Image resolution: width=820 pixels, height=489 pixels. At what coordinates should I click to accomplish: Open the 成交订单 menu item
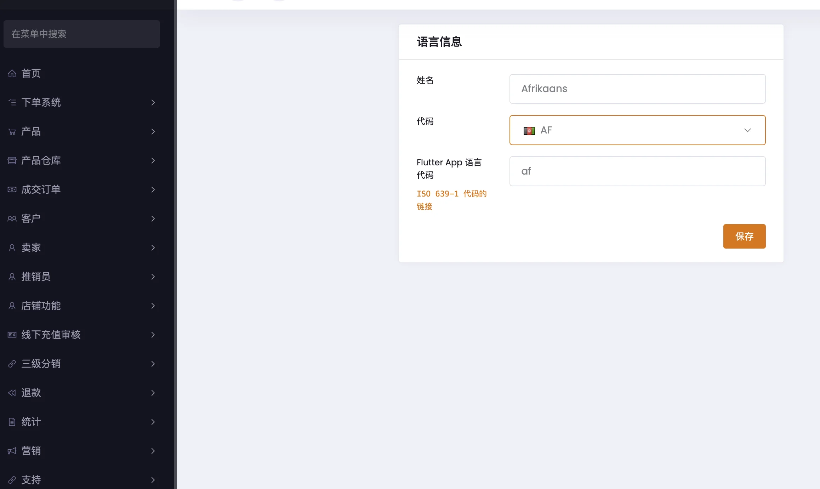[41, 190]
